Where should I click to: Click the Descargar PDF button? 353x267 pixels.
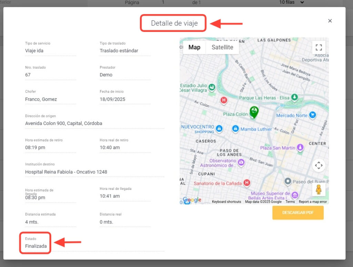coord(298,213)
